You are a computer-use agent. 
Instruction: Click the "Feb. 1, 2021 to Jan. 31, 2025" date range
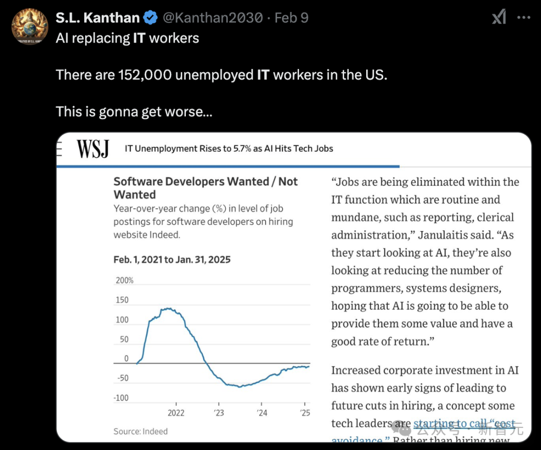click(172, 260)
